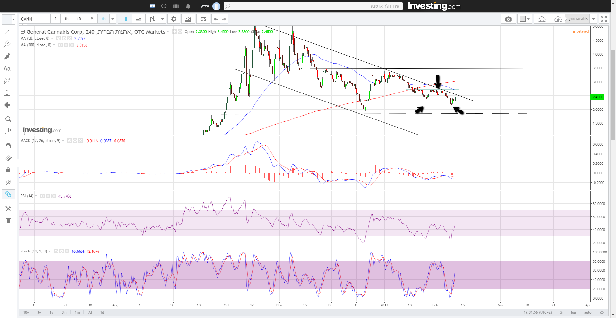Open dropdown next to gcc canabis
Screen dimensions: 616x318
point(594,19)
